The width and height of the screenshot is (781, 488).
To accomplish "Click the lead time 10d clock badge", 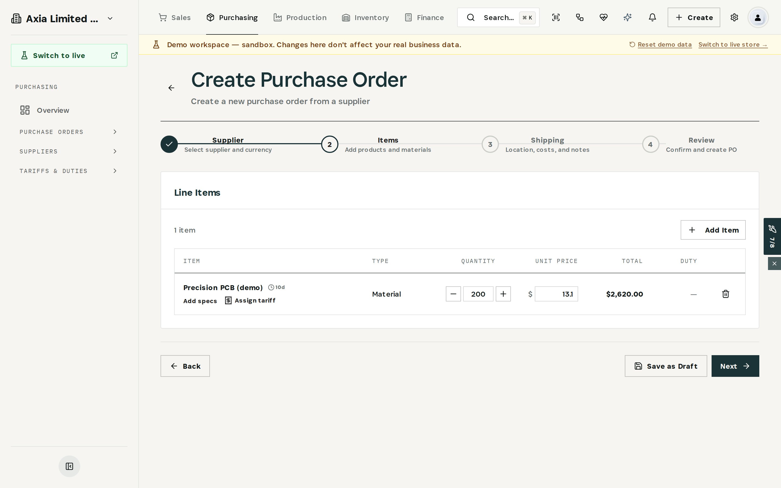I will pyautogui.click(x=277, y=287).
